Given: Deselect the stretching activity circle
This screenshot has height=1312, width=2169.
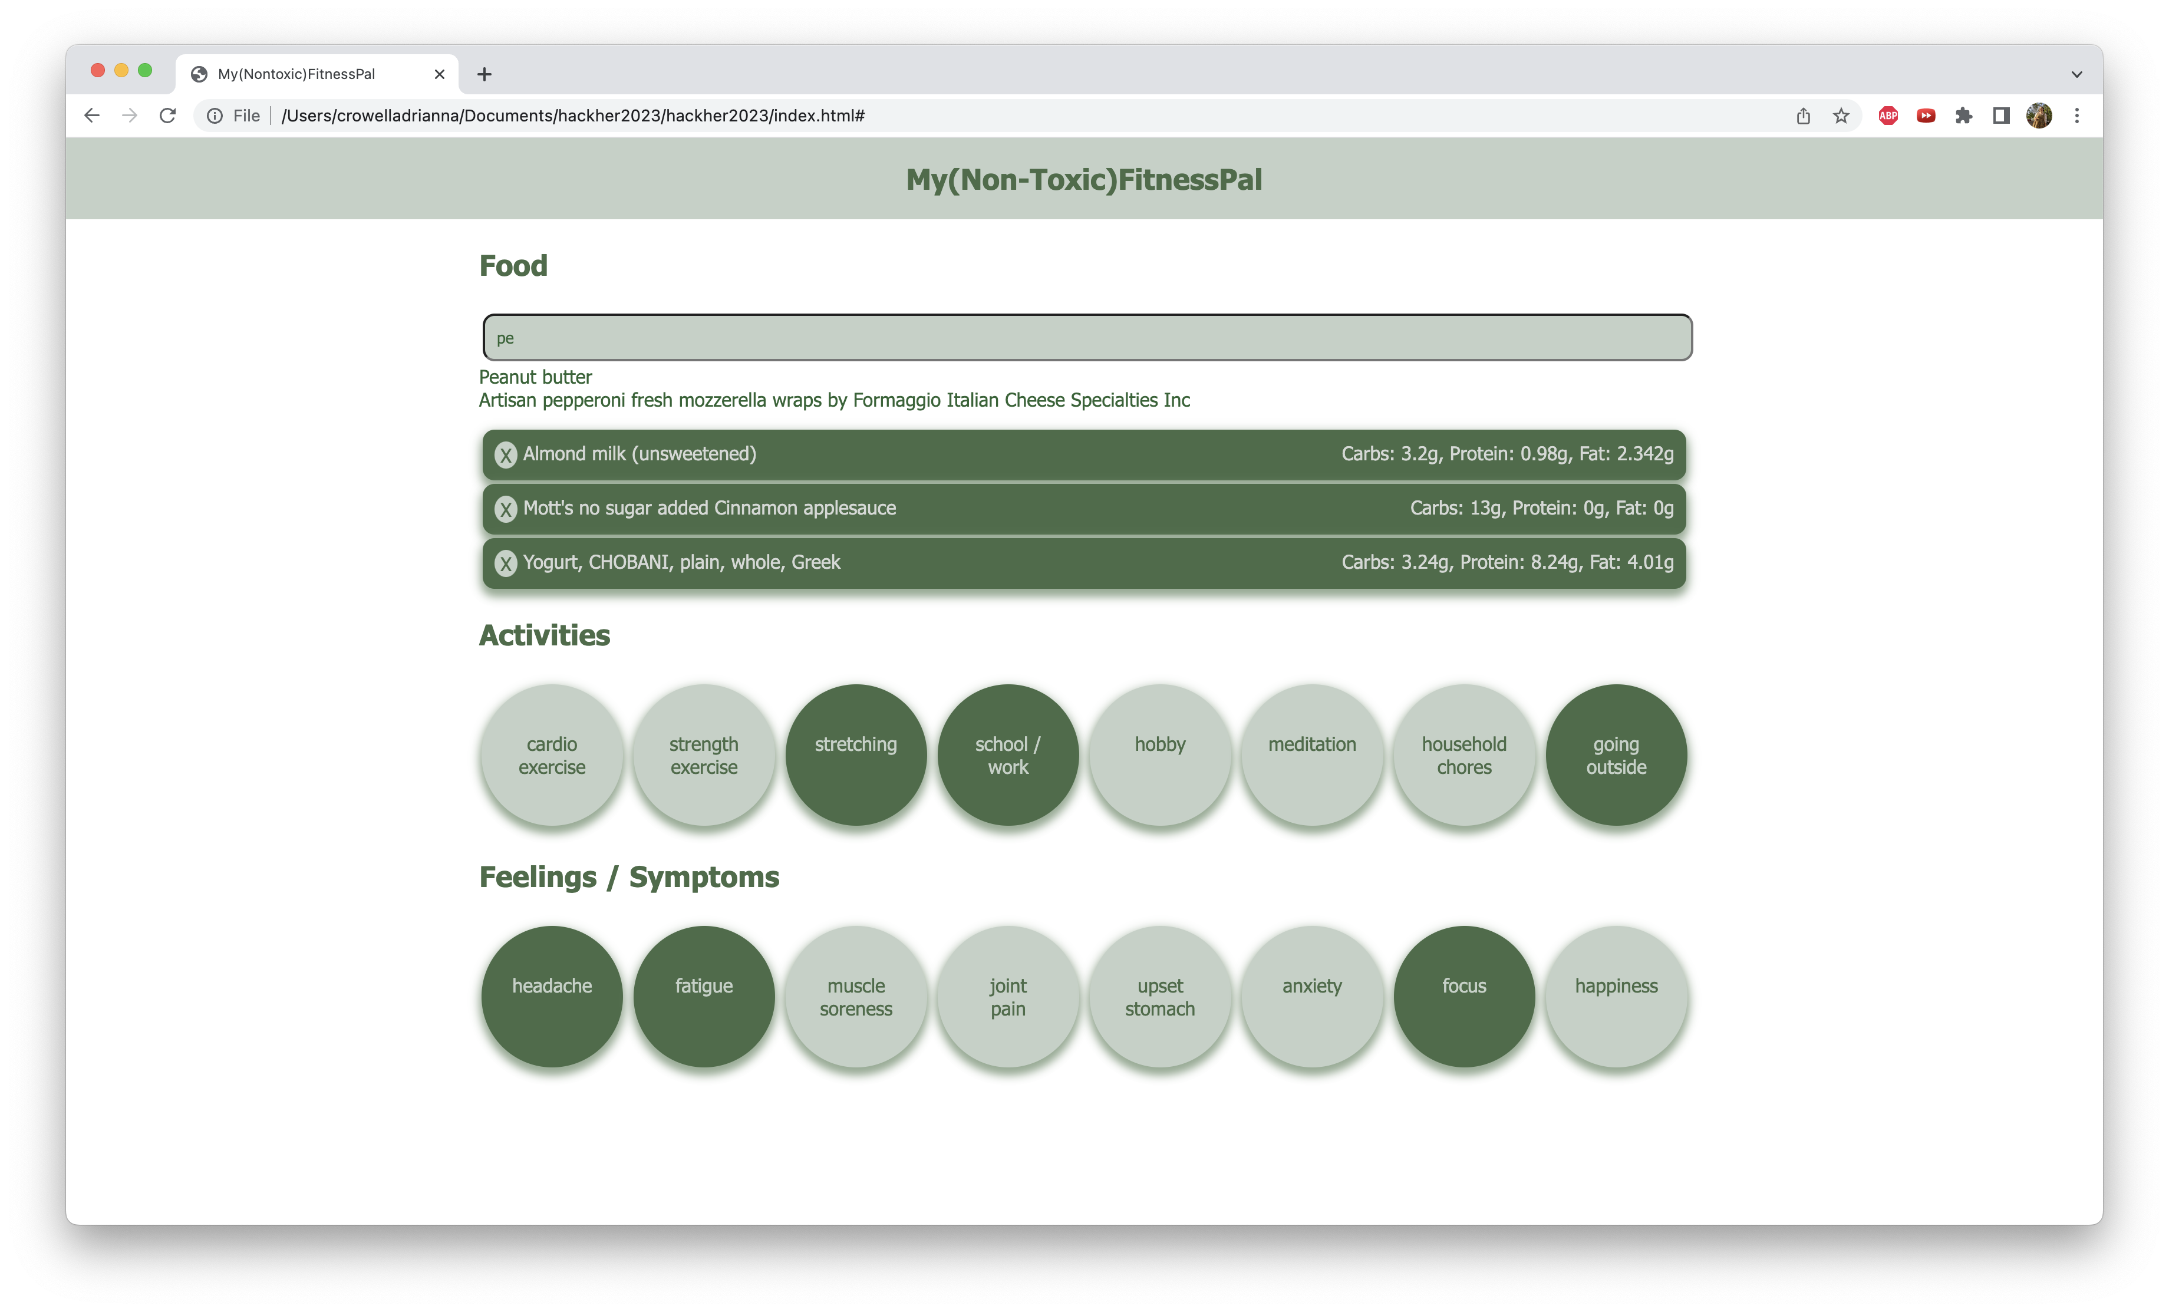Looking at the screenshot, I should 856,754.
